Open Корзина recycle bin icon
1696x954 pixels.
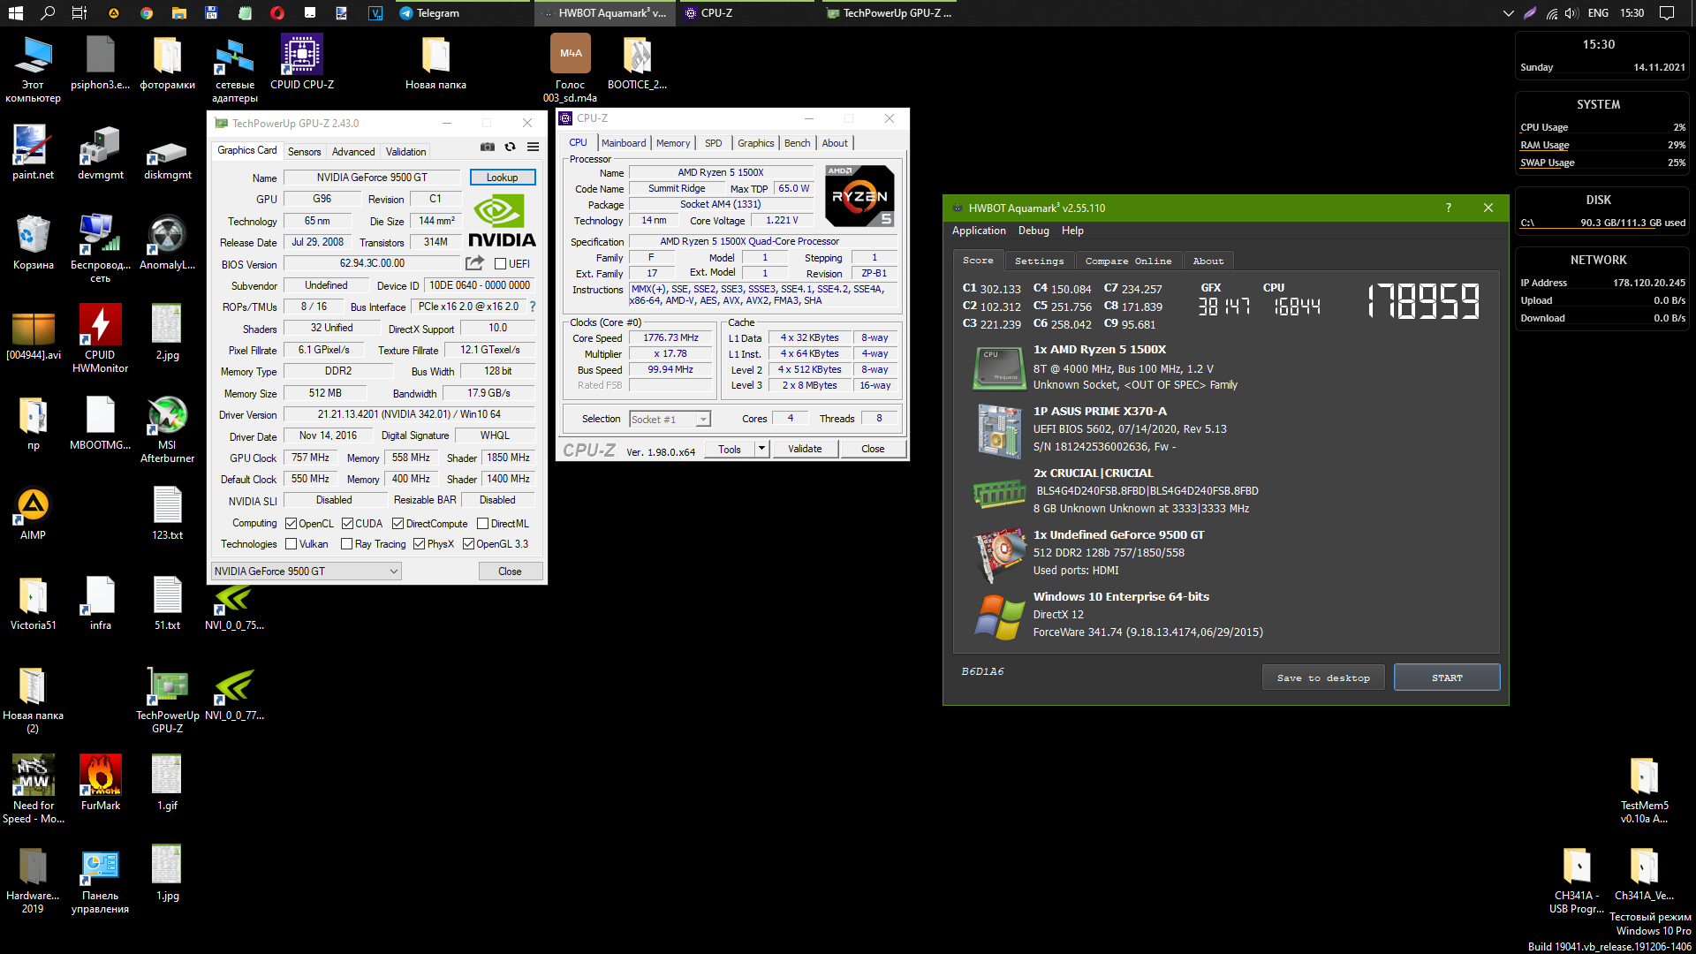click(x=33, y=242)
